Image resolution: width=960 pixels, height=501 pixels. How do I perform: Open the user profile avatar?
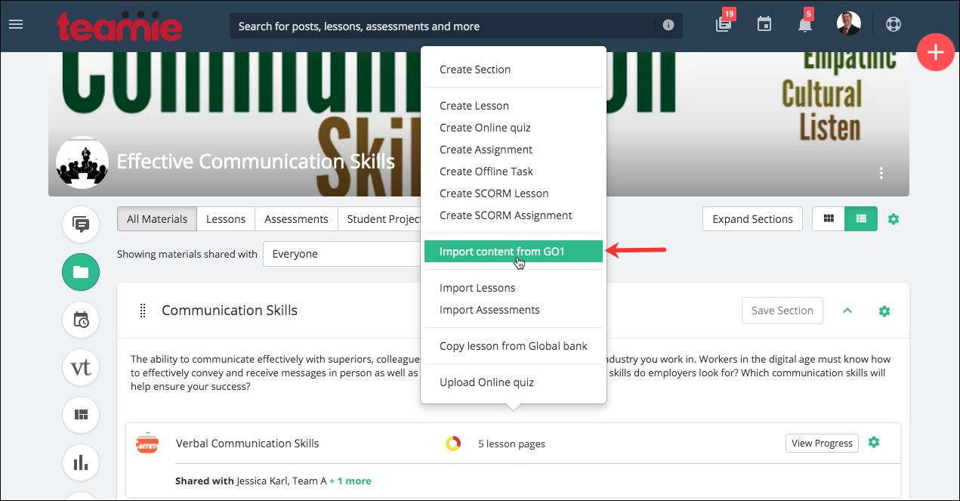[849, 23]
